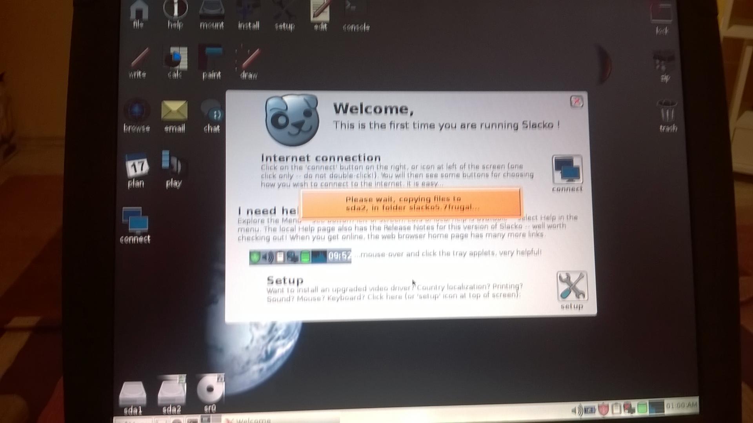Click the 01:00 AM taskbar clock

click(682, 405)
